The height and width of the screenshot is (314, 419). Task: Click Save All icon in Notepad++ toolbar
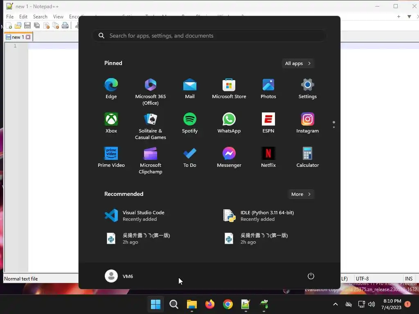click(36, 26)
